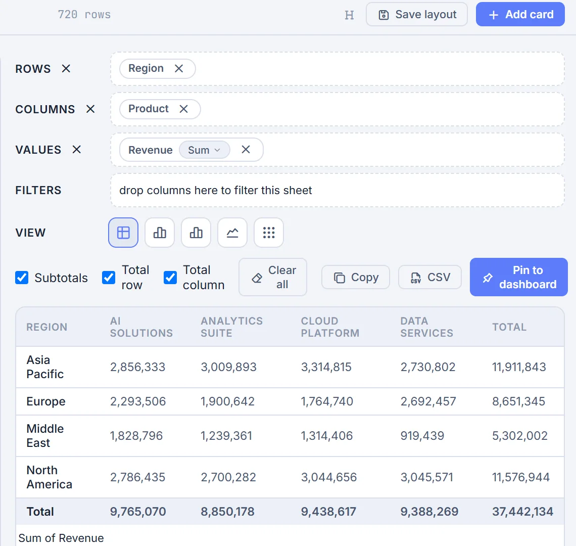Click the CLOUD PLATFORM column header
This screenshot has width=576, height=546.
[x=330, y=327]
